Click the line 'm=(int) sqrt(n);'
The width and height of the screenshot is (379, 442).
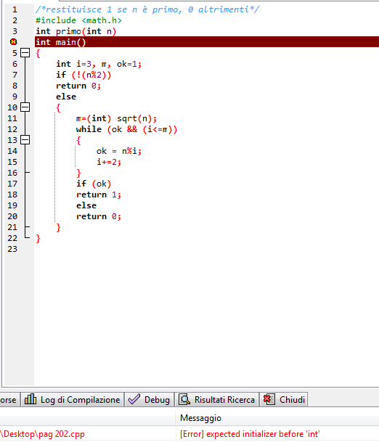116,118
